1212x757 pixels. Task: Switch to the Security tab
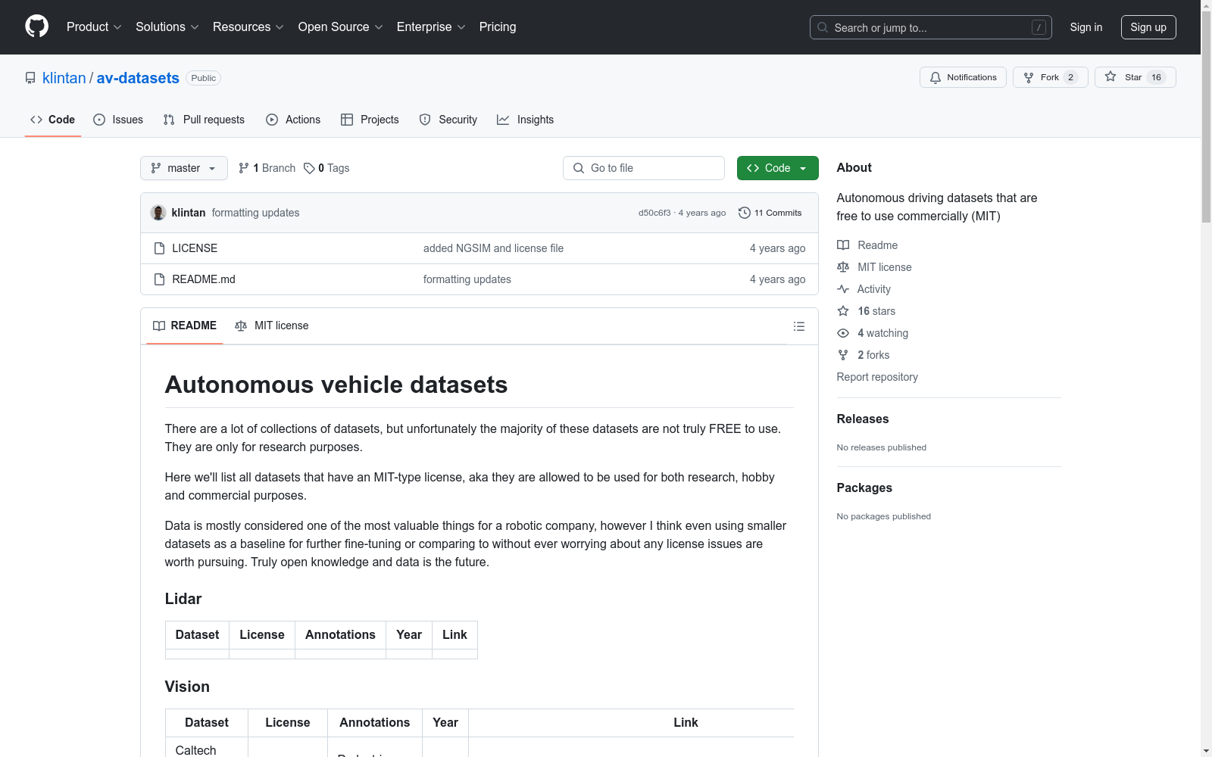(x=448, y=120)
